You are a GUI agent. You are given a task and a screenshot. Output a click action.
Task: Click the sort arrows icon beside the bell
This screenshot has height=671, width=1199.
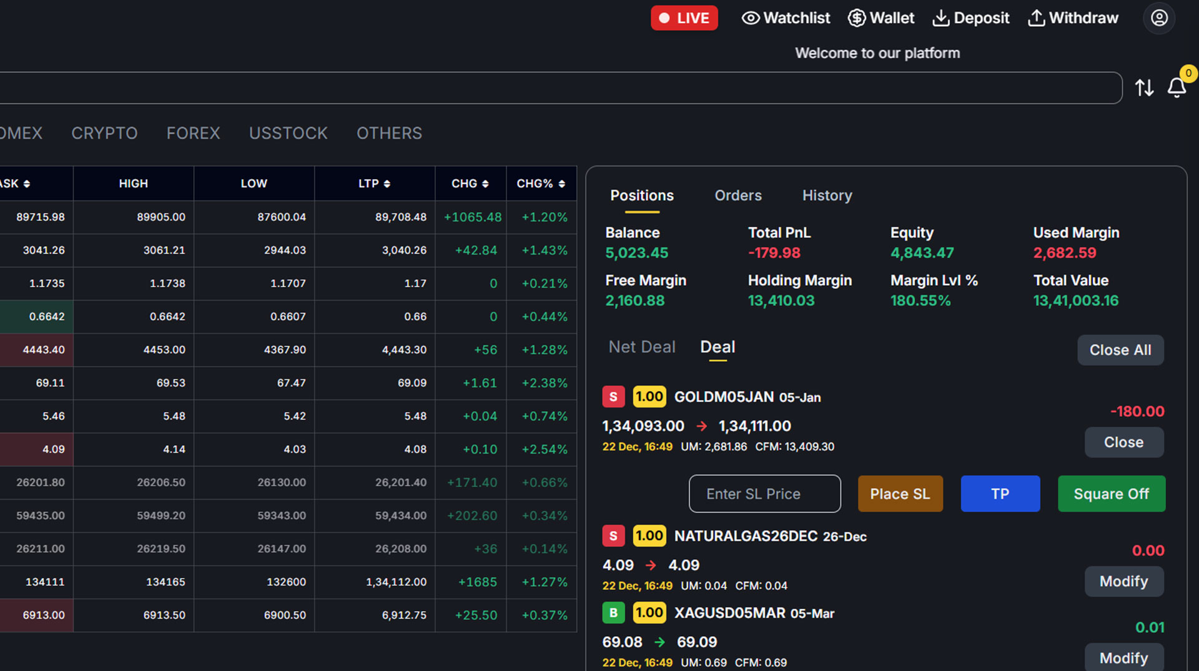pos(1145,88)
